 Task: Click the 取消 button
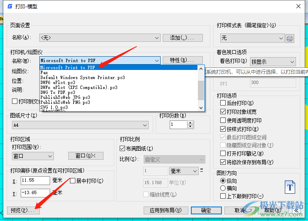point(240,210)
